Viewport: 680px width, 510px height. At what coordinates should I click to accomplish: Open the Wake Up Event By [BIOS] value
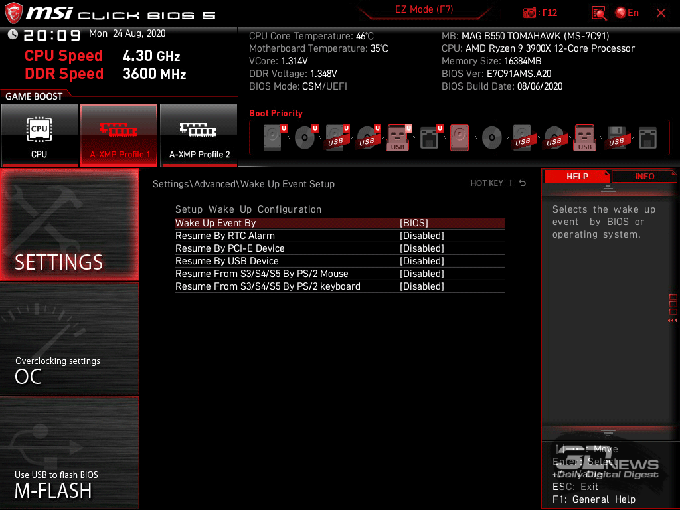pos(414,223)
